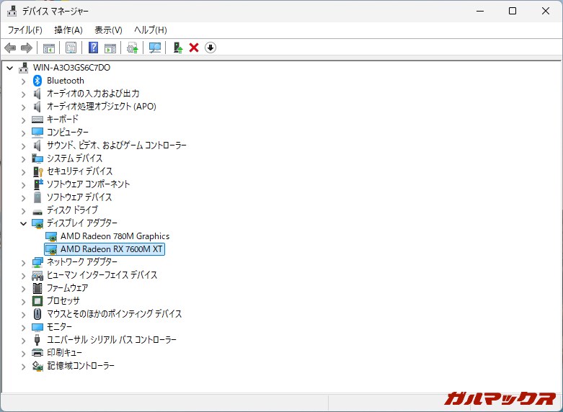This screenshot has height=412, width=563.
Task: Expand the ソフトウェア コンポーネント chevron
Action: pos(23,185)
